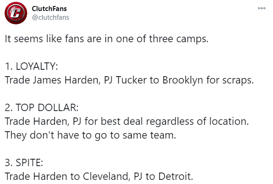Click the words 'three camps' in the first sentence
The width and height of the screenshot is (273, 184).
pos(178,39)
